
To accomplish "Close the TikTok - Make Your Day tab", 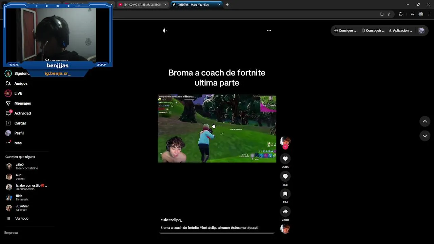I will pos(219,5).
